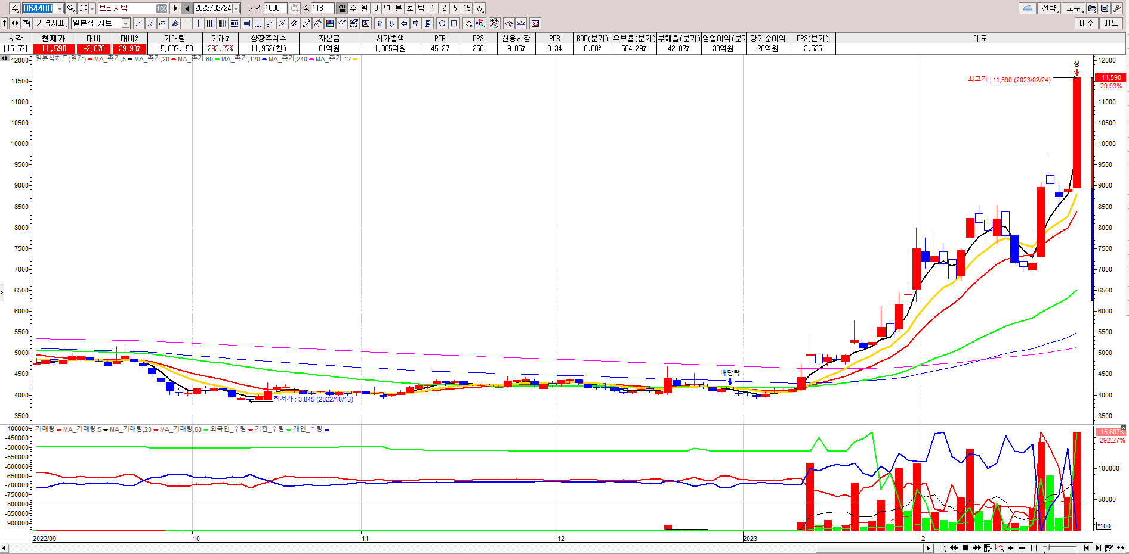Open the 도구 tools dropdown

1074,8
